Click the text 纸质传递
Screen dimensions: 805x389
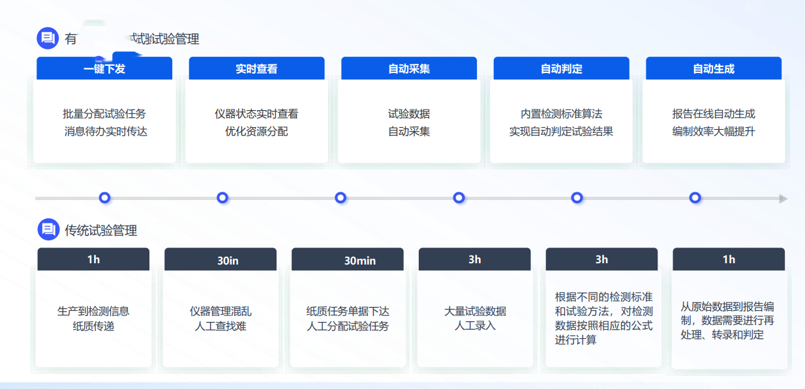click(x=93, y=326)
